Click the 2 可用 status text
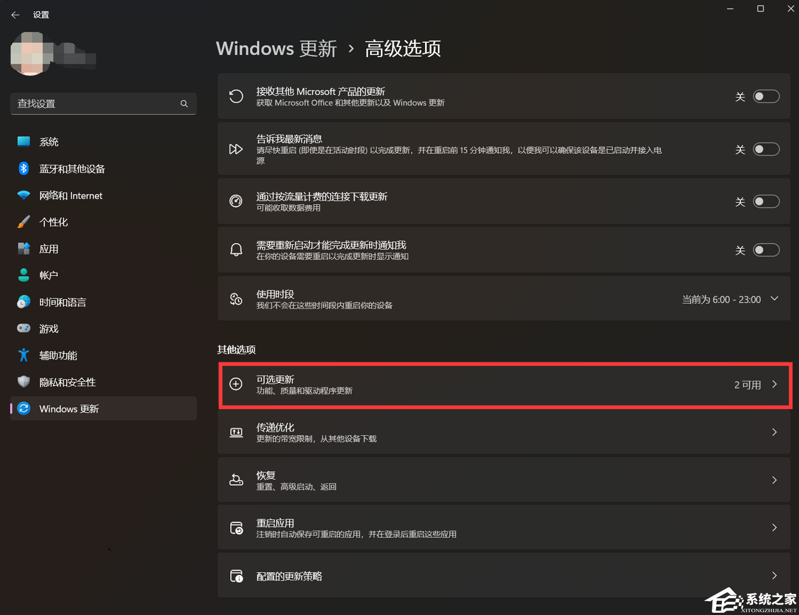This screenshot has height=615, width=799. (x=747, y=385)
